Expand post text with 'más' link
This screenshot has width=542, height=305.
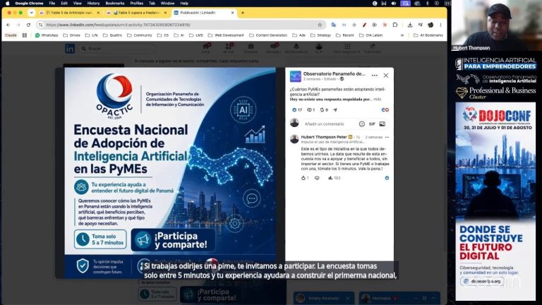point(377,100)
